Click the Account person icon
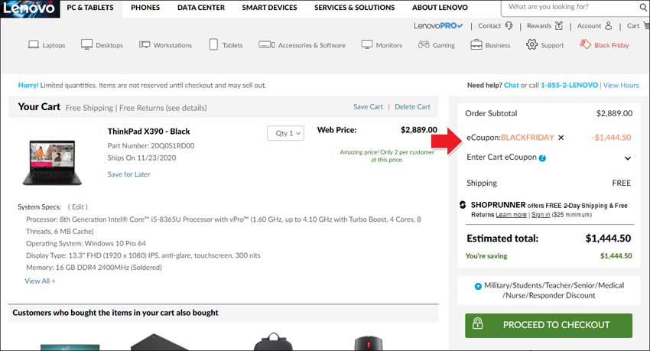Viewport: 650px width, 351px height. 608,26
